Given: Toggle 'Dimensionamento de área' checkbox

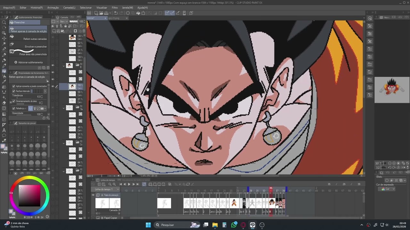Looking at the screenshot, I should pyautogui.click(x=13, y=101).
